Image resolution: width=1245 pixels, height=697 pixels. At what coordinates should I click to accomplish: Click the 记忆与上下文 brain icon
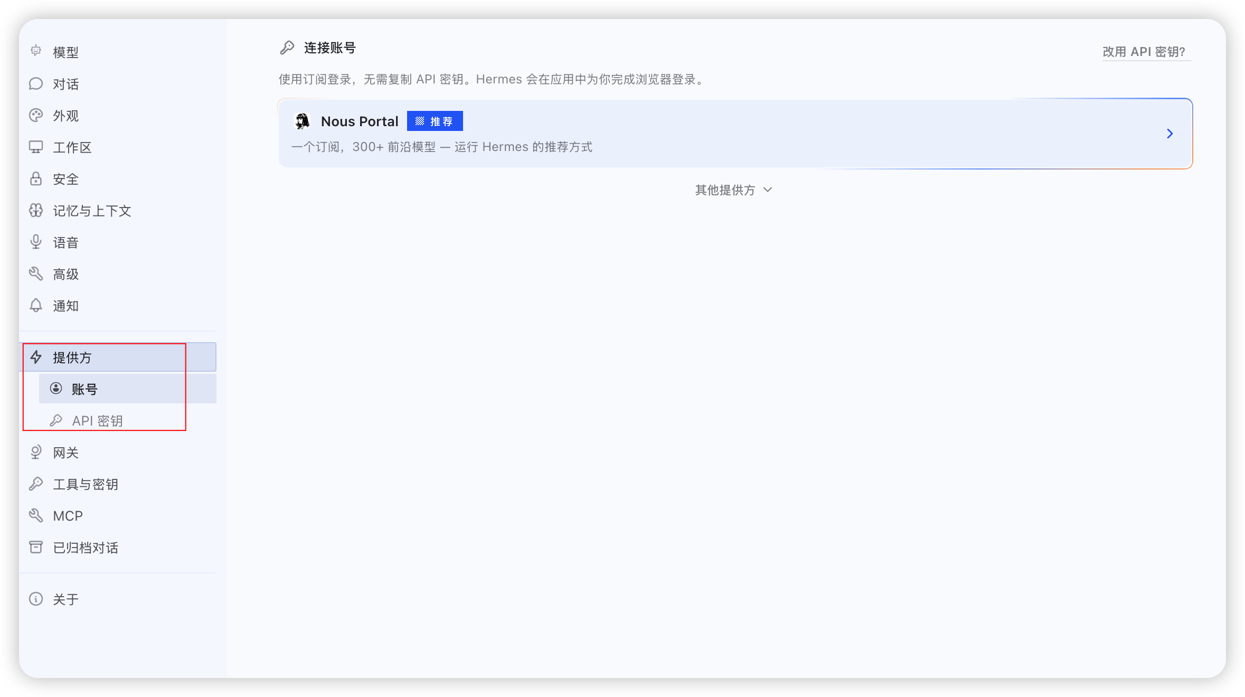click(36, 211)
